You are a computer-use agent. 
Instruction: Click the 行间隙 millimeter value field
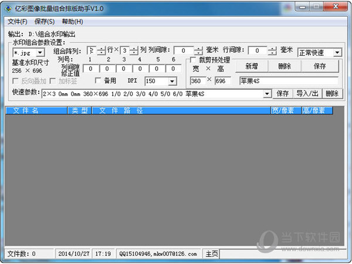pos(258,50)
